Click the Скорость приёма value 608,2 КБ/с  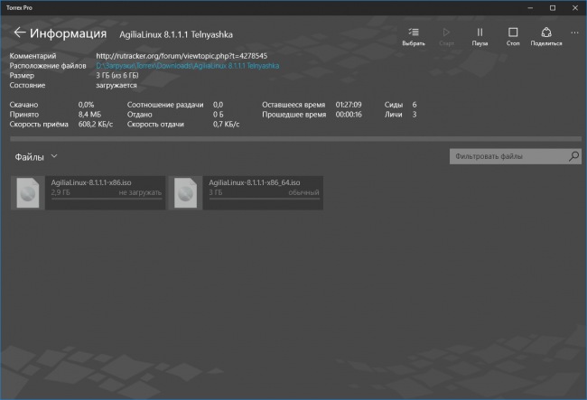[x=96, y=125]
